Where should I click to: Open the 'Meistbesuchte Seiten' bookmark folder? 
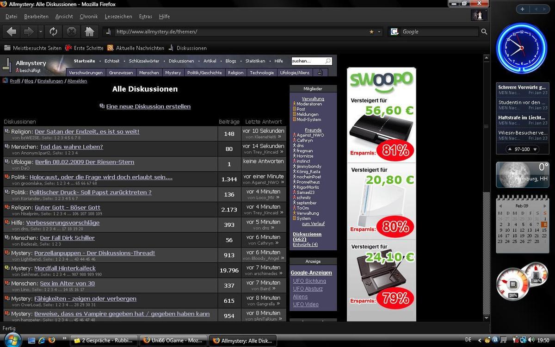pos(33,48)
